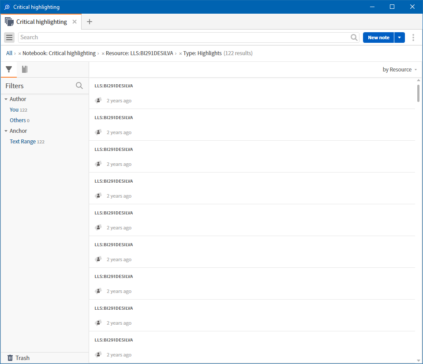Image resolution: width=423 pixels, height=364 pixels.
Task: Select the Filters funnel tab
Action: coord(9,69)
